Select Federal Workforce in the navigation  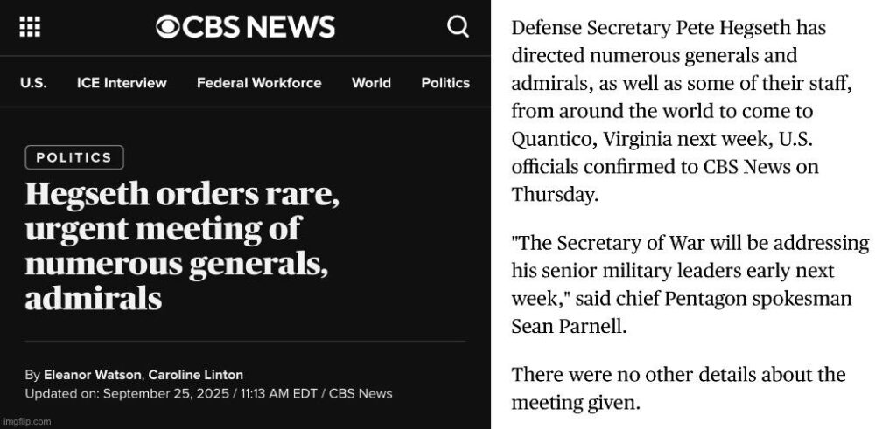259,83
